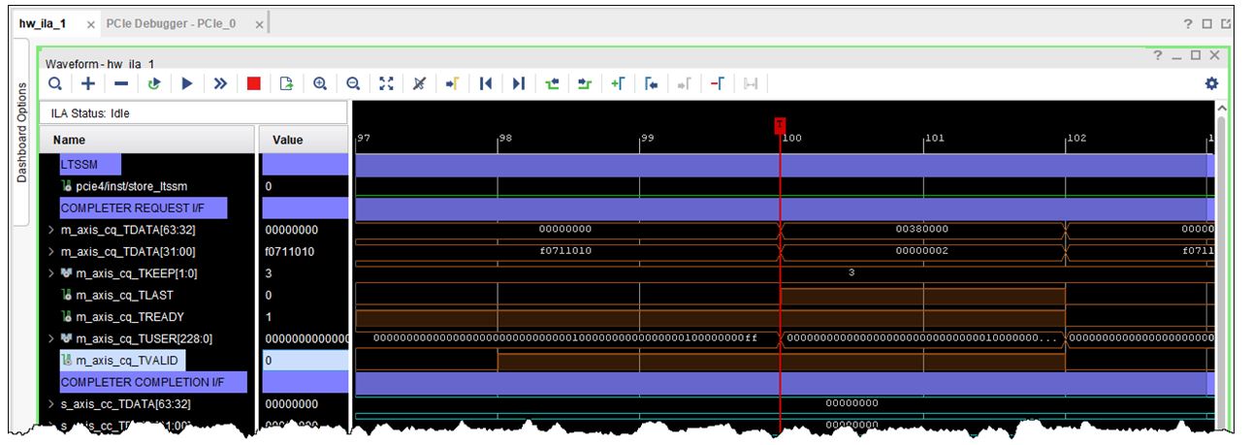1252x445 pixels.
Task: Open help question mark in waveform panel
Action: [1158, 55]
